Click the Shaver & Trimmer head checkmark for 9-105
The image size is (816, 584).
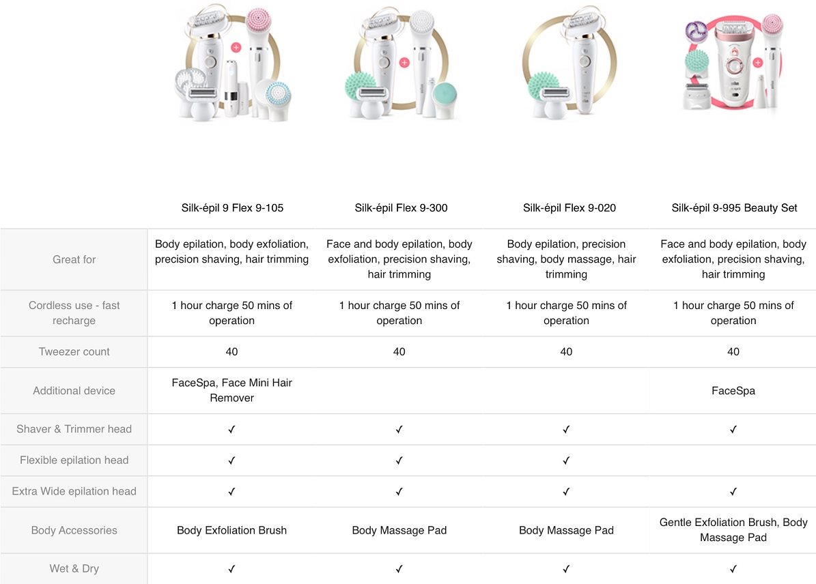pos(231,430)
